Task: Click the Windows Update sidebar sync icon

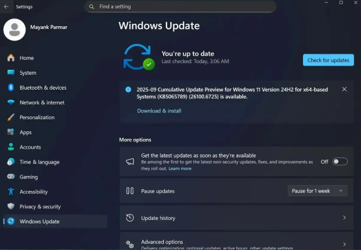Action: click(x=11, y=221)
